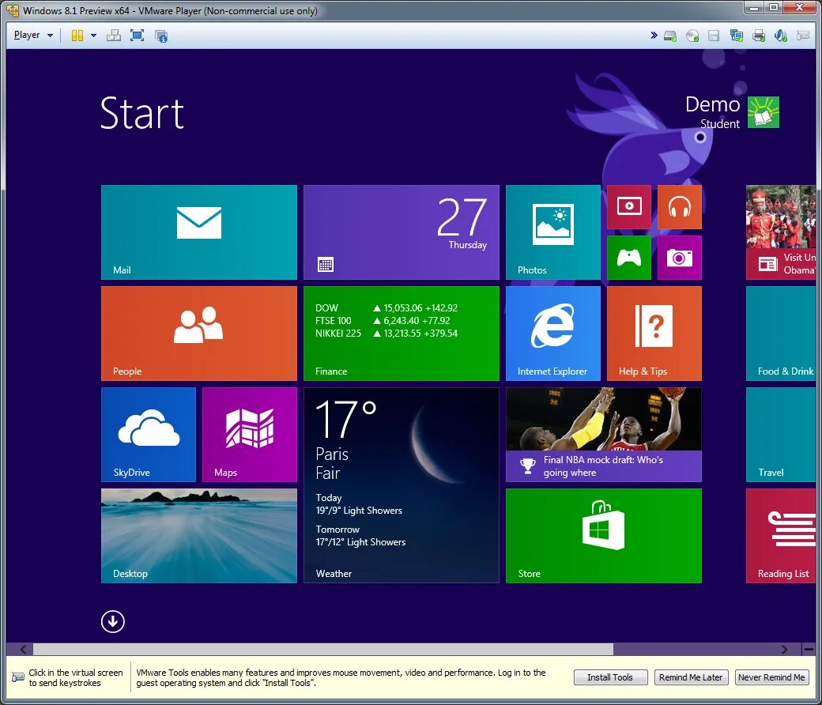This screenshot has height=705, width=822.
Task: Click the Demo Student user account picture
Action: click(x=764, y=112)
